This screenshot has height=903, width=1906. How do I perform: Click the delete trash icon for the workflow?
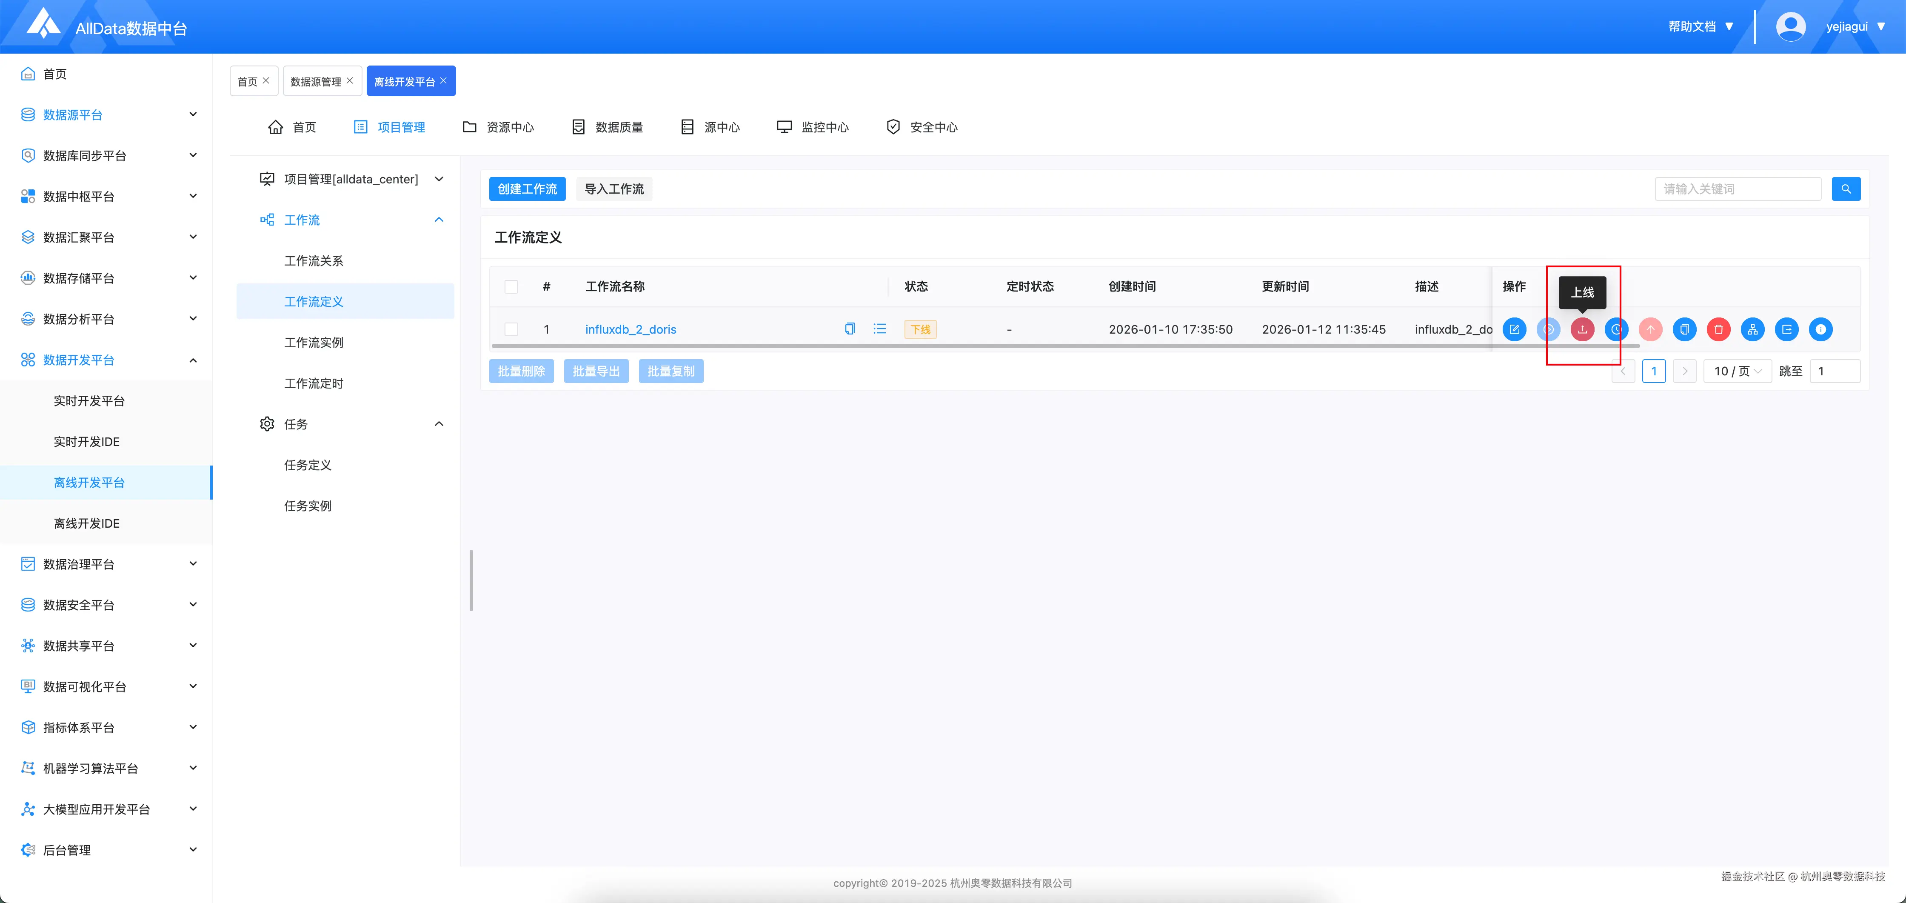click(1718, 329)
